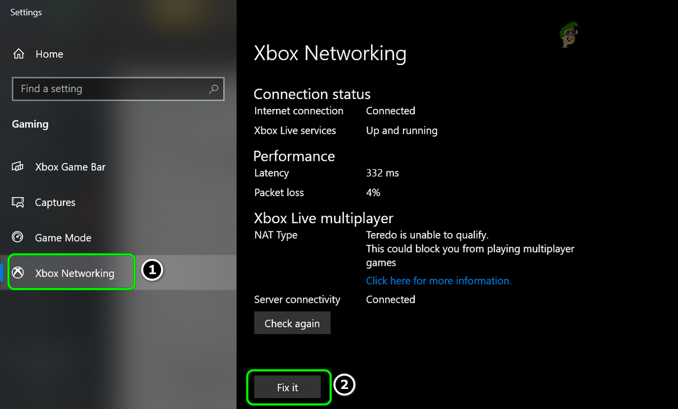Click the Performance heading
Screen dimensions: 678x409
tap(294, 156)
